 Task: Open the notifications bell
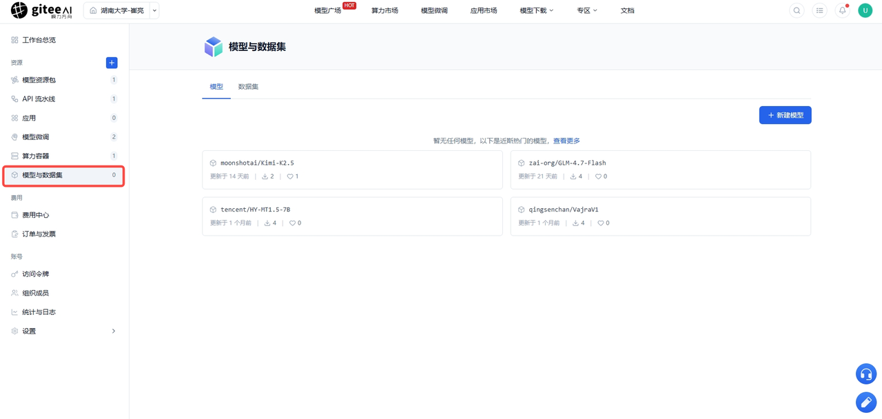pos(842,10)
